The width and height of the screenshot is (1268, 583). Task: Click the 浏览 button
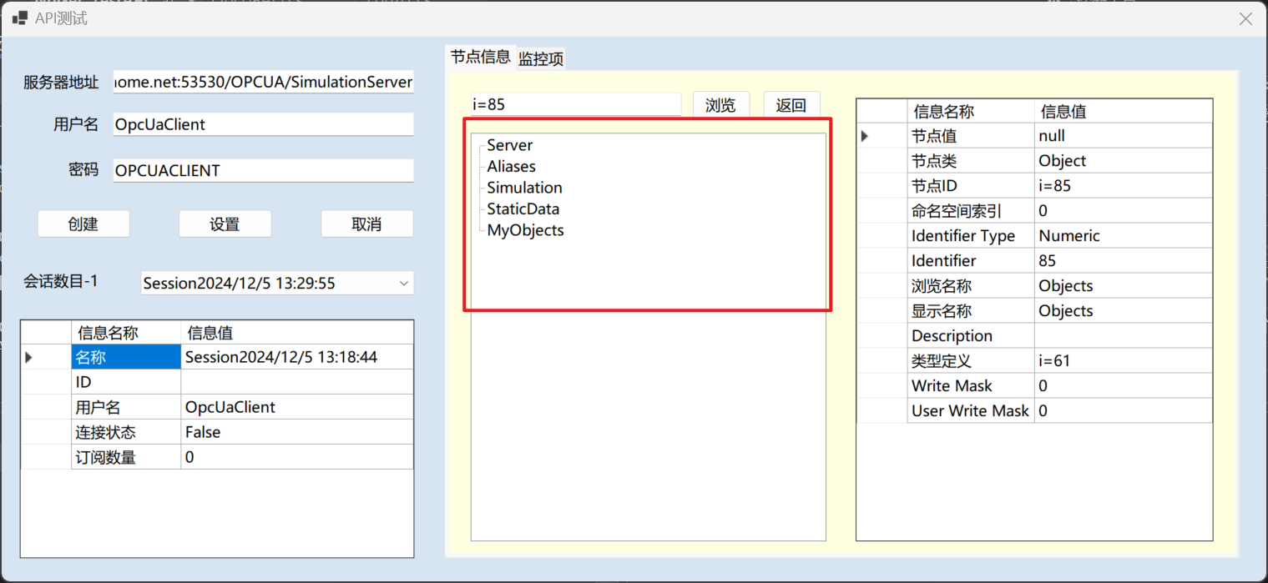point(721,105)
